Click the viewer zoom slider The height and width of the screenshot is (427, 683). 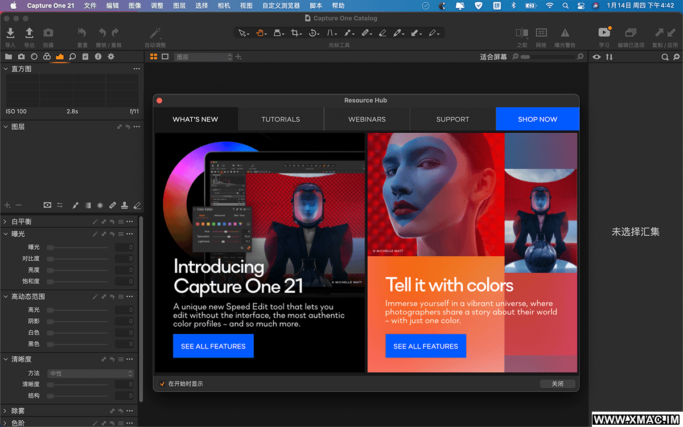(x=547, y=57)
